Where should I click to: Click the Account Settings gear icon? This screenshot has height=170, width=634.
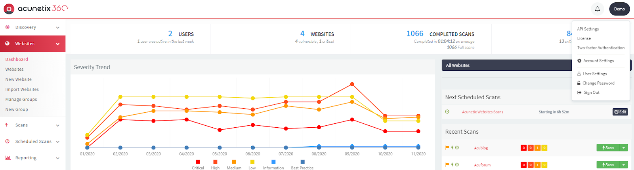(x=579, y=61)
